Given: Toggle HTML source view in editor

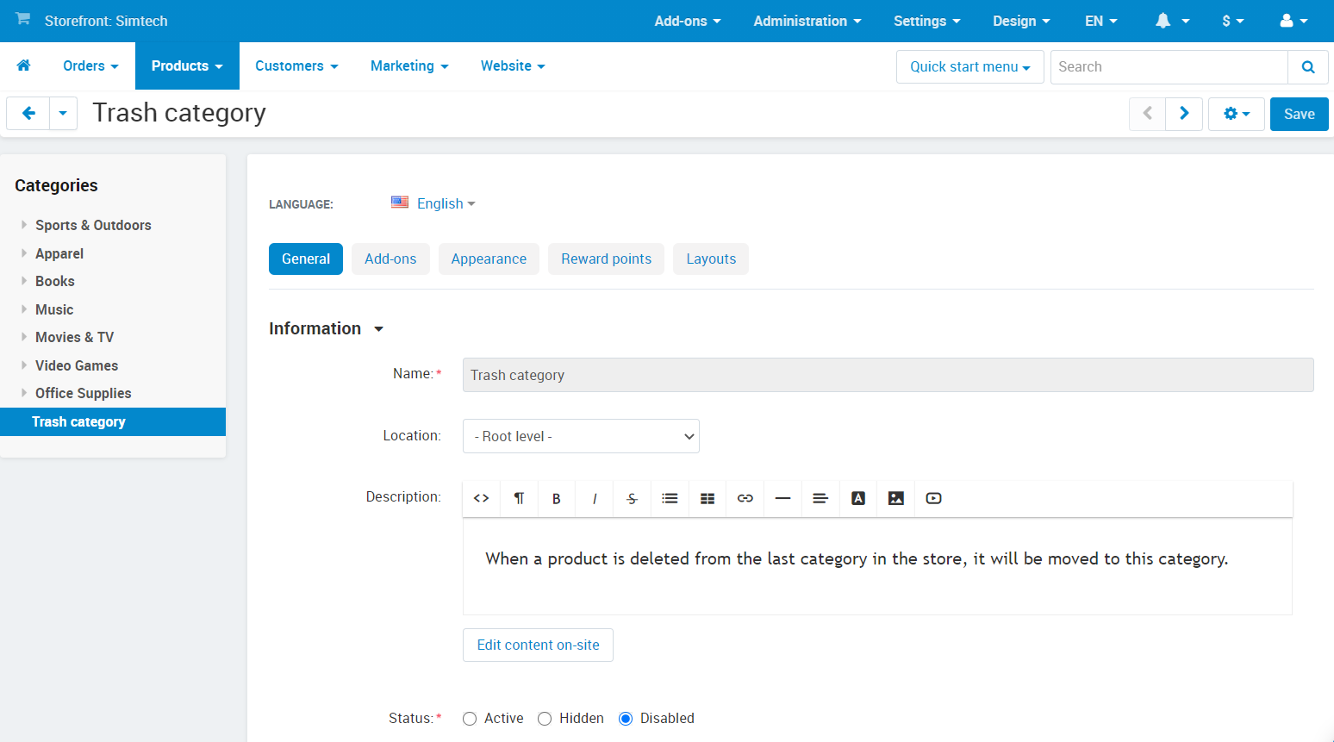Looking at the screenshot, I should click(x=482, y=498).
